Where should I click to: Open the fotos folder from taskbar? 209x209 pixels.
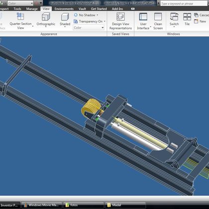click(83, 205)
